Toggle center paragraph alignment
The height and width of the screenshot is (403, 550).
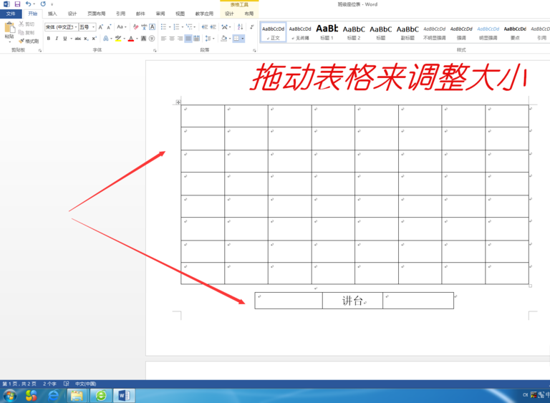(172, 39)
